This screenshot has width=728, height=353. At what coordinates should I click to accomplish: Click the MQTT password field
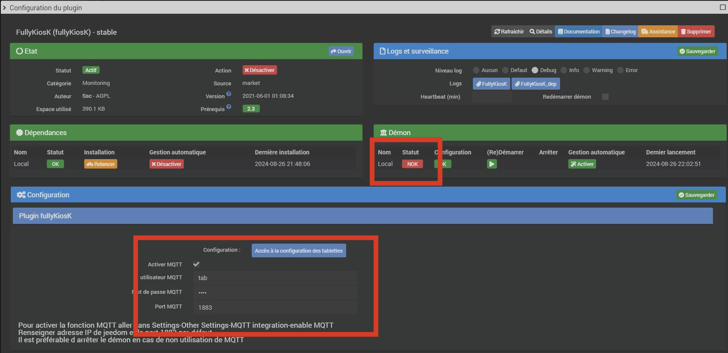point(275,293)
